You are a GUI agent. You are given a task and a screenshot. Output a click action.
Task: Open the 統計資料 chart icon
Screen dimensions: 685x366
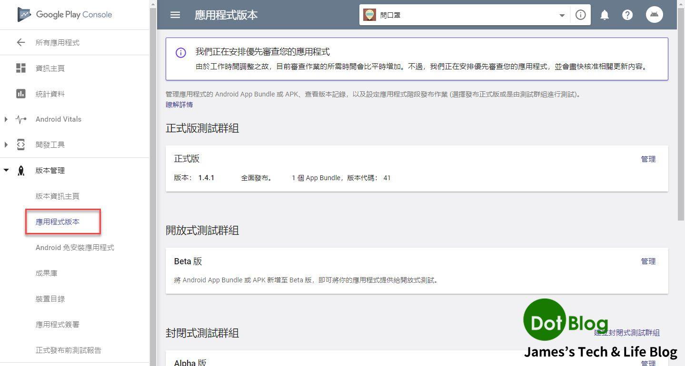click(x=21, y=94)
